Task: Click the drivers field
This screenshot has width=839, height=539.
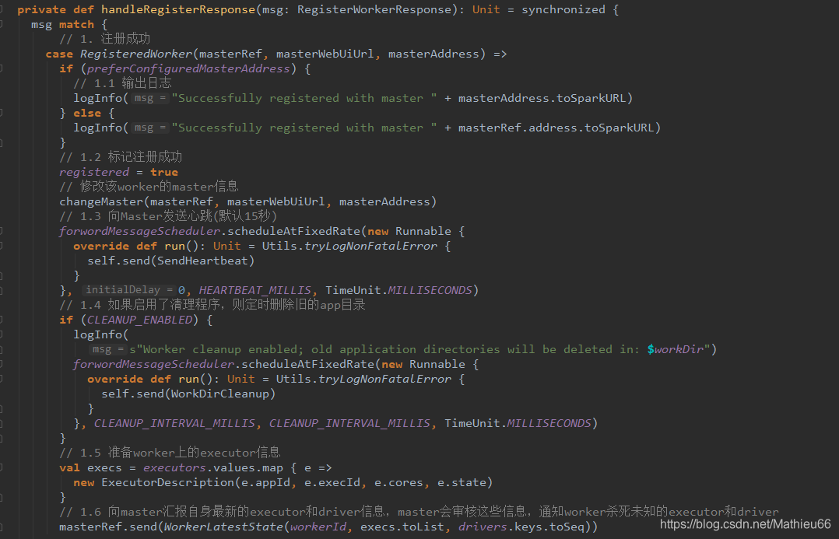Action: point(483,527)
